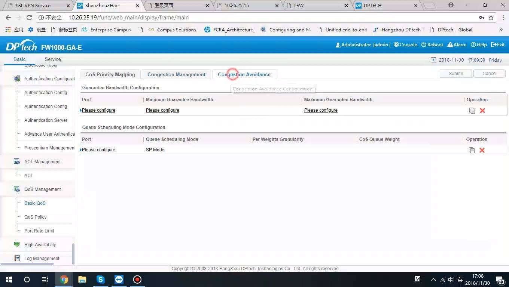Expand the bookmarks bar overflow chevron
Viewport: 509px width, 287px height.
[501, 30]
